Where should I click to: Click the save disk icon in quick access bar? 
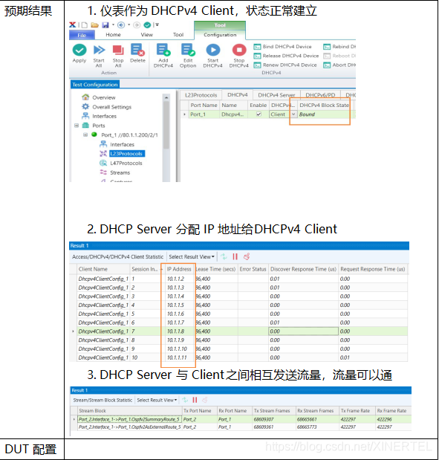click(105, 25)
